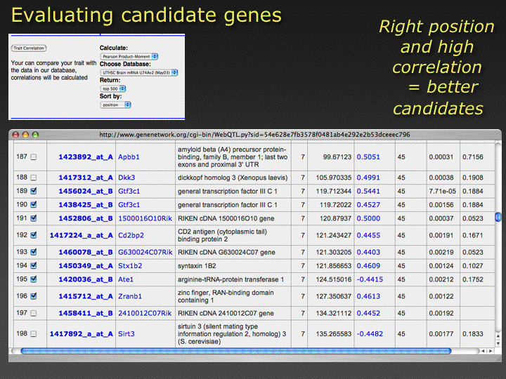
Task: Open the Return top 500 dropdown
Action: click(x=116, y=88)
